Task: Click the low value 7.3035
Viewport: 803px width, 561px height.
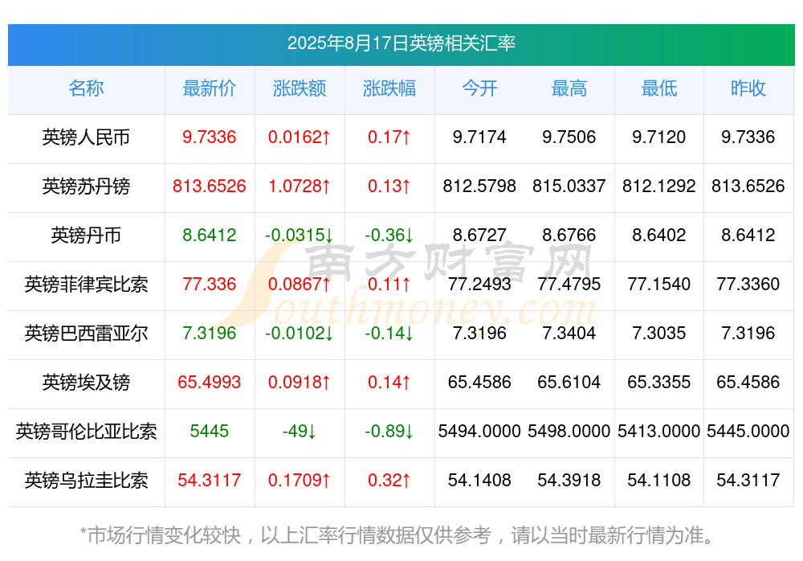Action: pos(659,334)
